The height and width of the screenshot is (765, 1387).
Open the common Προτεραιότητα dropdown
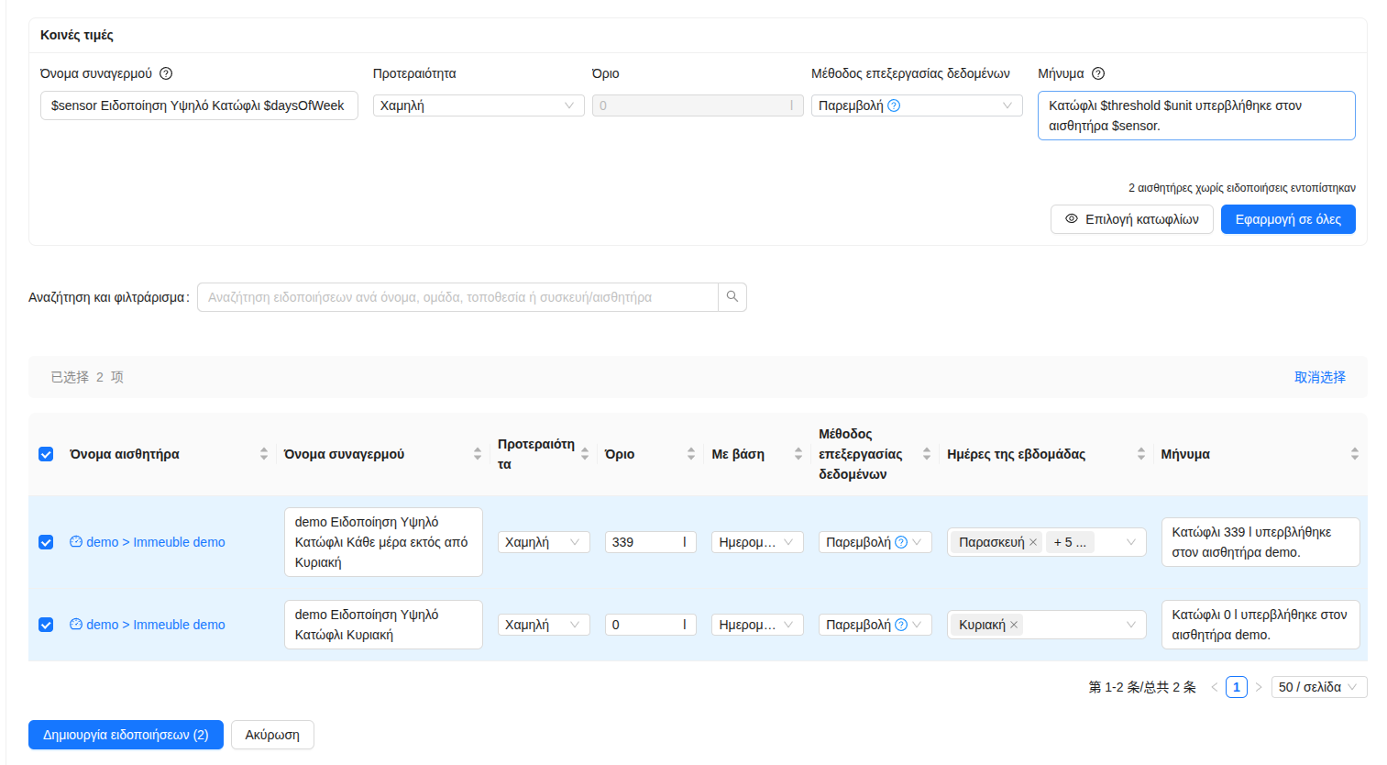(478, 105)
